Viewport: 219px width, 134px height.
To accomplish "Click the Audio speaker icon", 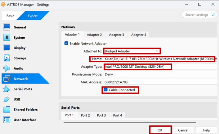I will pyautogui.click(x=7, y=69).
